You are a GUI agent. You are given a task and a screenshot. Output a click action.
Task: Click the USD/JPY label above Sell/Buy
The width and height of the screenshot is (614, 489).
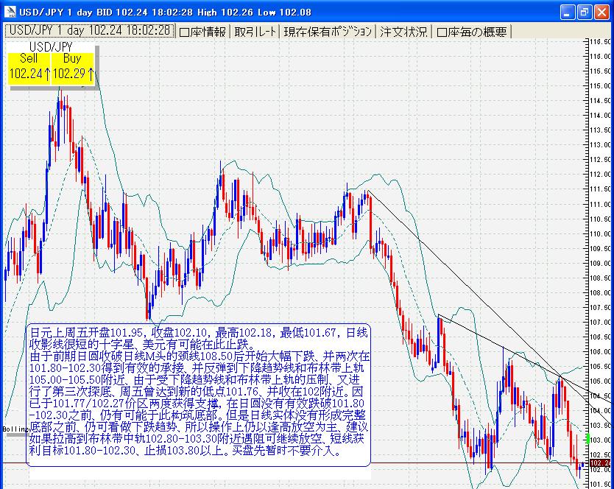pos(51,47)
